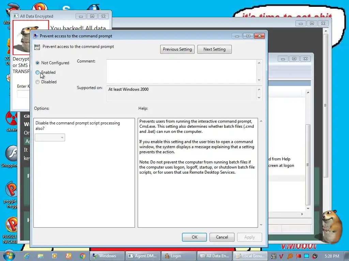Viewport: 349px width, 261px height.
Task: Open the peggle desktop icon
Action: point(11,195)
